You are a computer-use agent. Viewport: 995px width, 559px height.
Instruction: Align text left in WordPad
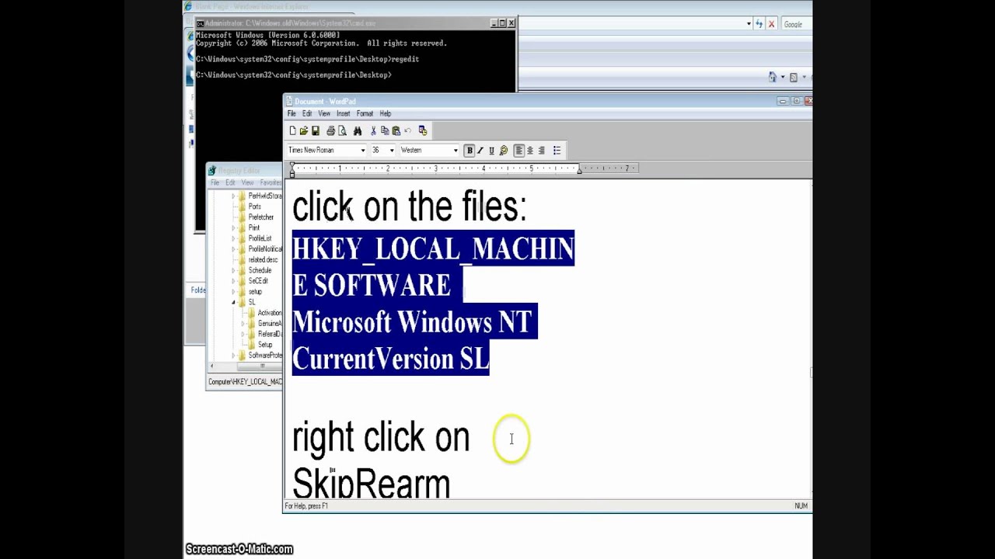pos(518,151)
